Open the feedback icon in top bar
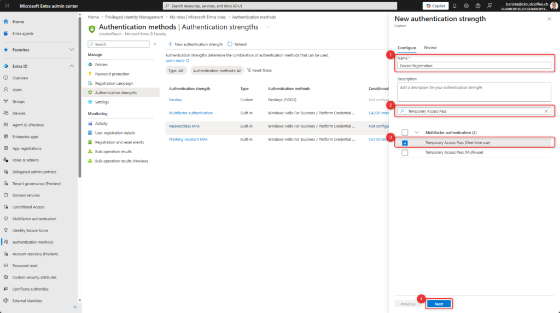This screenshot has width=560, height=313. point(489,5)
